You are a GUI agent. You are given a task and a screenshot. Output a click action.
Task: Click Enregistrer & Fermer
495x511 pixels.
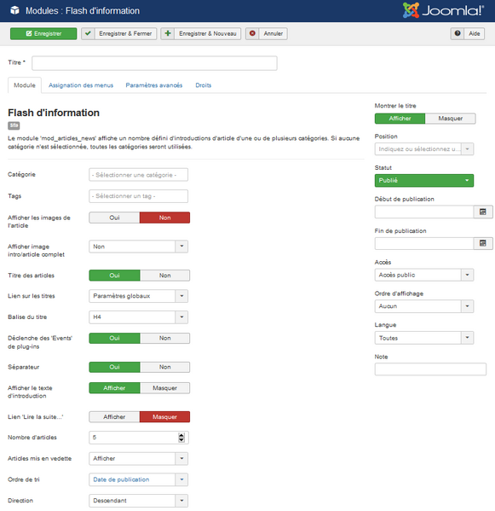[x=118, y=33]
